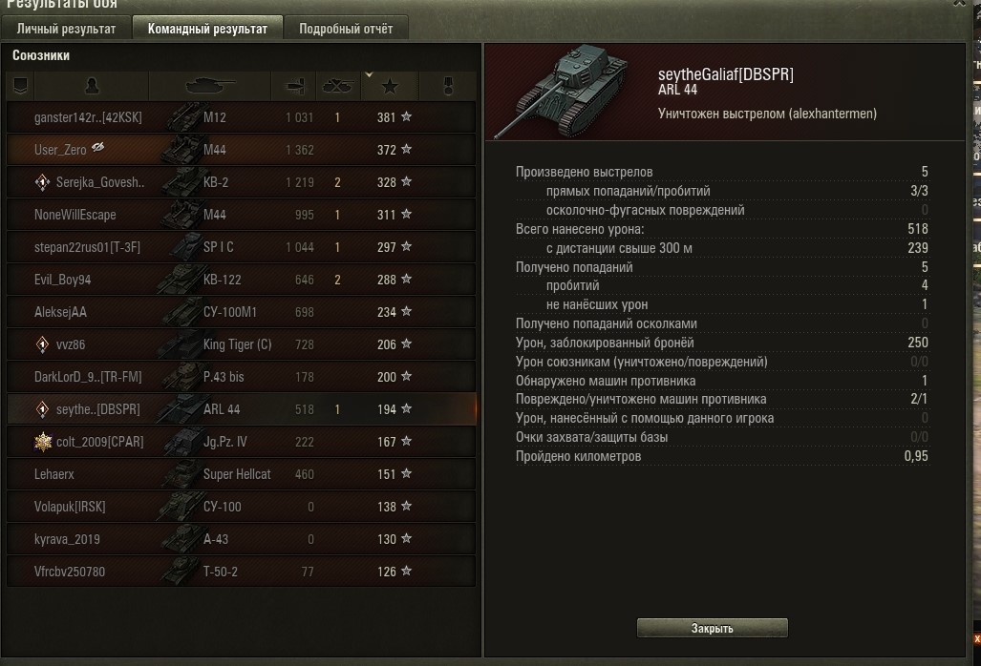Sort allies by platoon shield icon

click(x=20, y=86)
